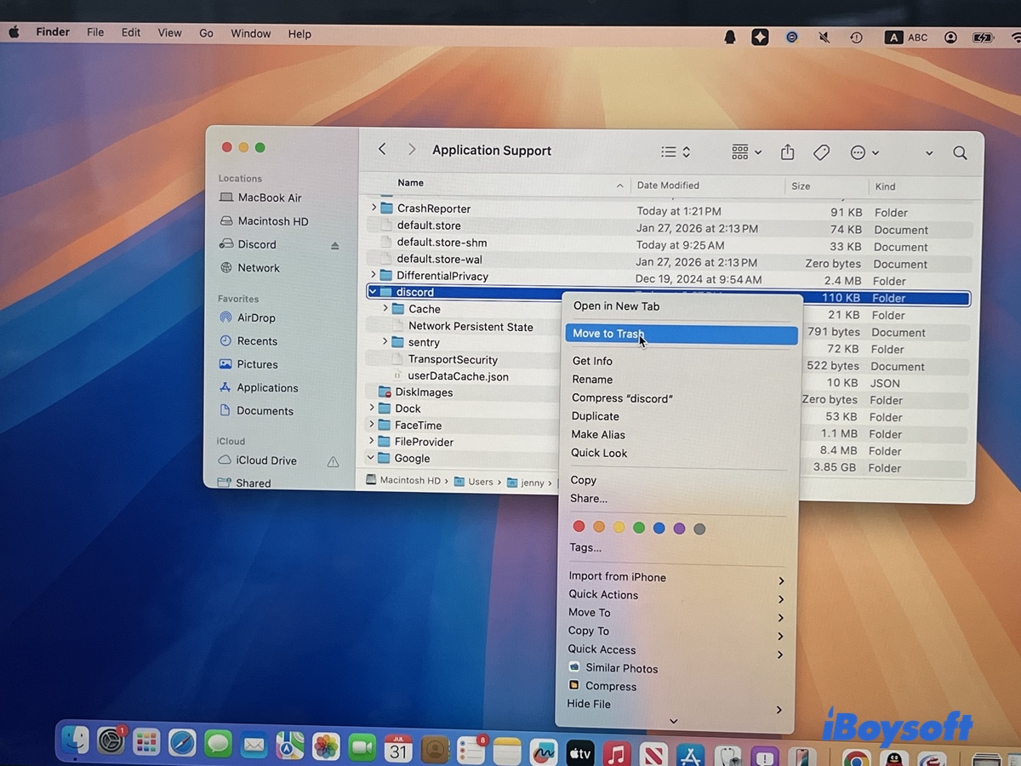Open FaceTime from the Dock

pos(362,747)
